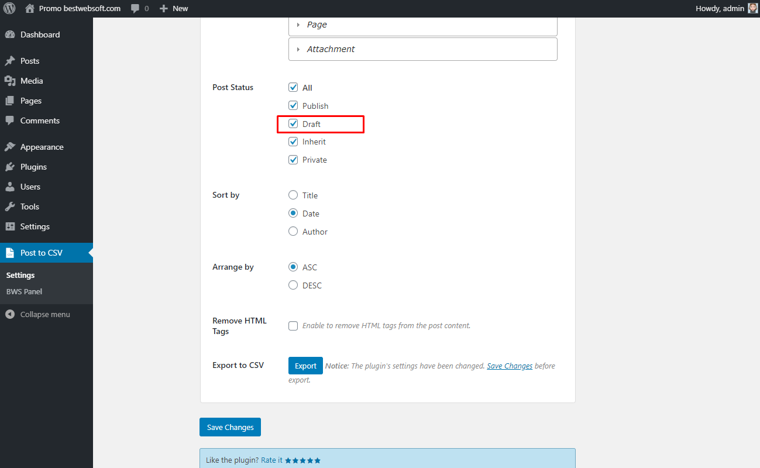Viewport: 760px width, 468px height.
Task: Uncheck the Private status checkbox
Action: coord(293,160)
